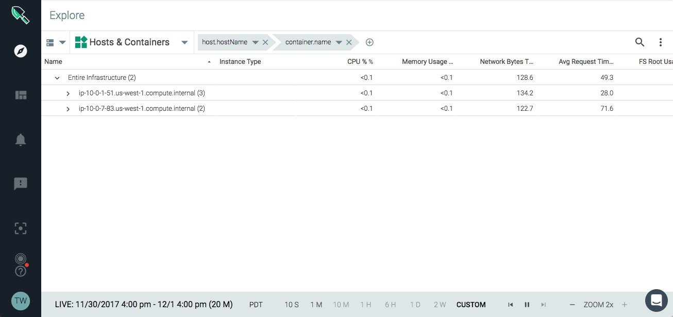The width and height of the screenshot is (673, 317).
Task: Open the chat support bubble
Action: [656, 299]
